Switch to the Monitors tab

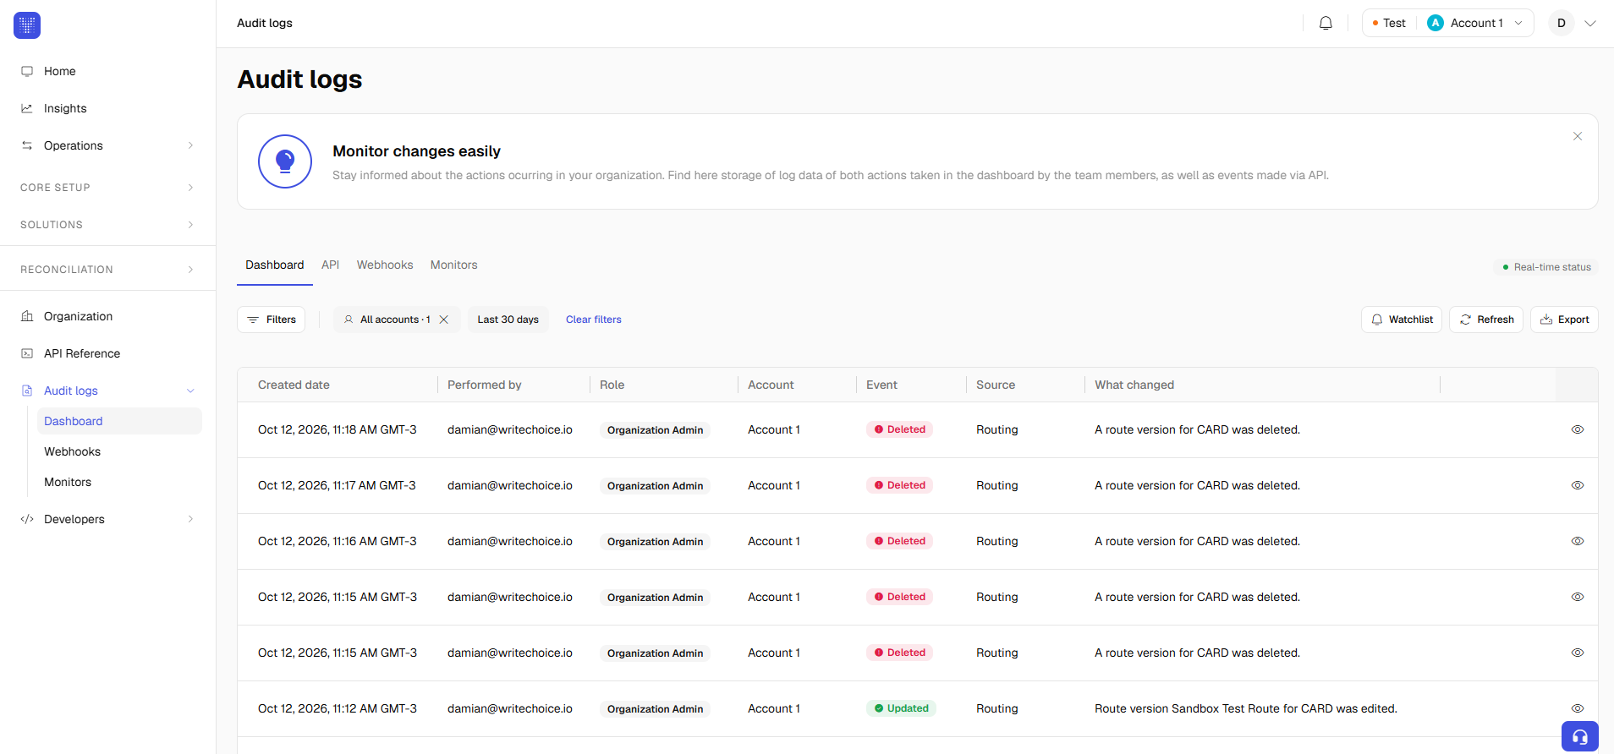click(453, 265)
